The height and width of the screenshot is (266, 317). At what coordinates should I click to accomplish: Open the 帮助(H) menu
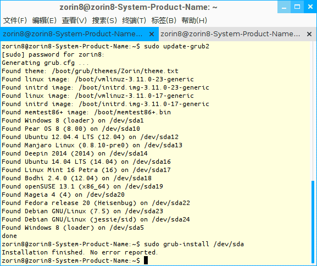[194, 20]
